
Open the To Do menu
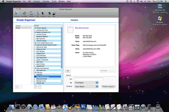(x=54, y=1)
